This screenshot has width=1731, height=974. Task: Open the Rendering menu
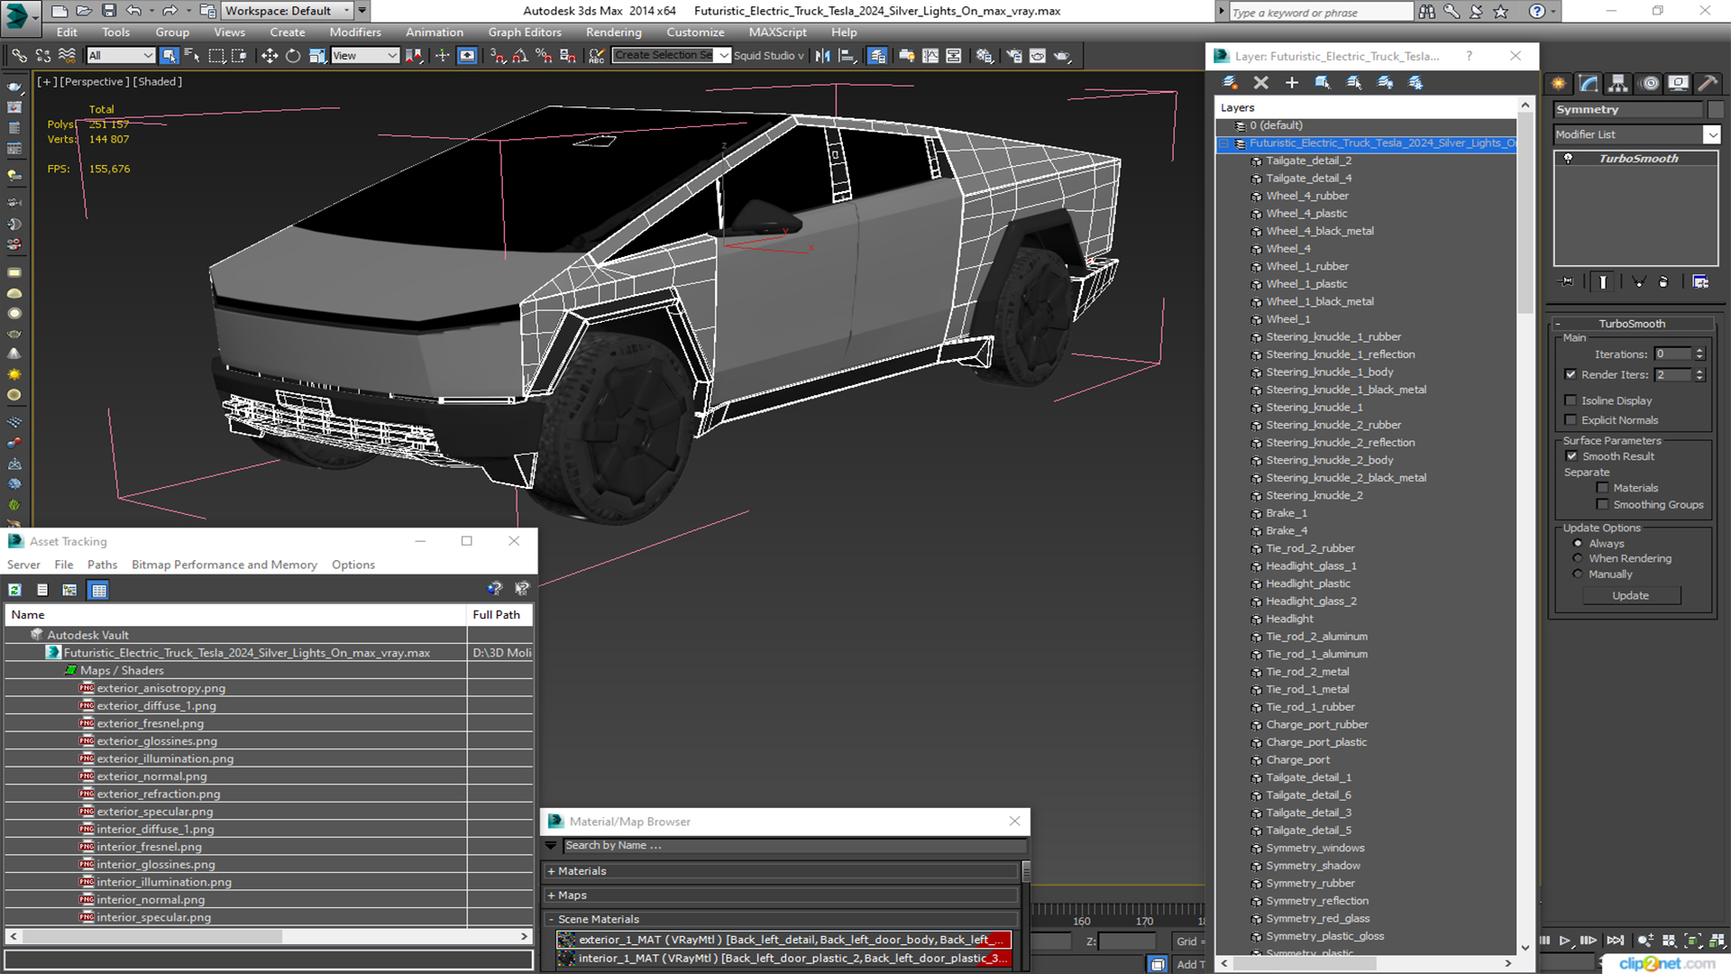tap(613, 32)
